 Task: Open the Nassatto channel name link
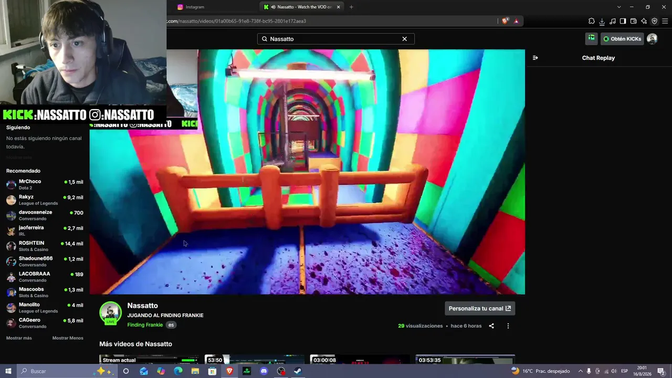point(142,306)
